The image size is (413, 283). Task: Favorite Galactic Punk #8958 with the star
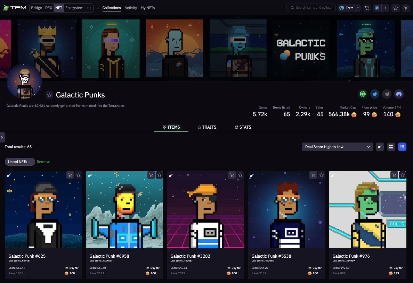[159, 175]
